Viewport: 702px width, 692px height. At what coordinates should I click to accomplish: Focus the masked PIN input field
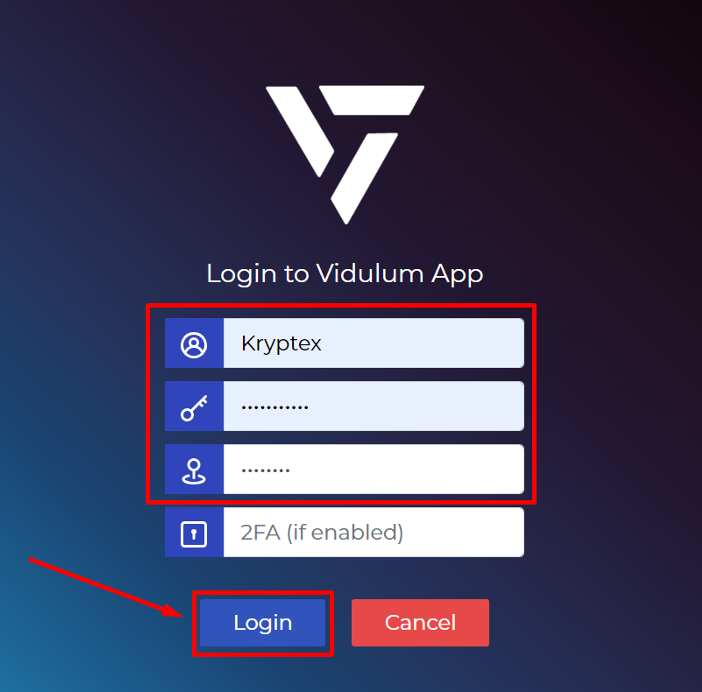pyautogui.click(x=373, y=469)
